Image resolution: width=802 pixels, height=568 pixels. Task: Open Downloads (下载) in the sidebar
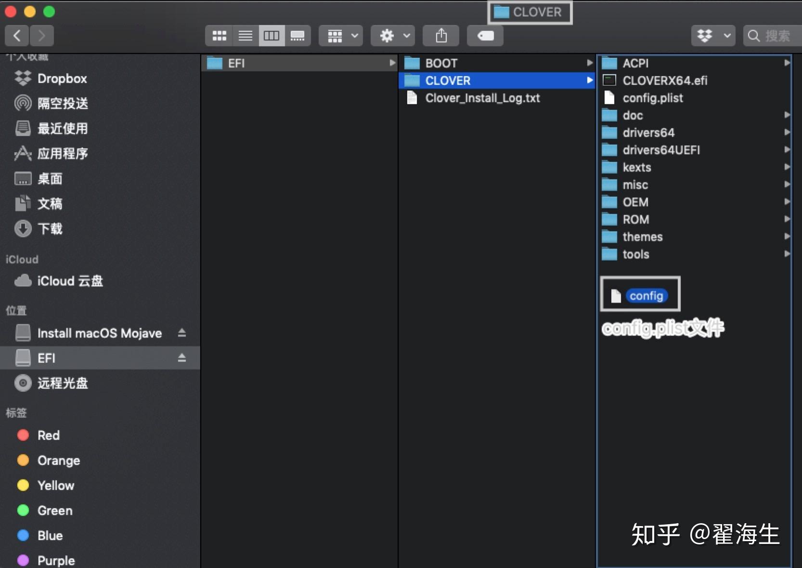click(x=100, y=229)
